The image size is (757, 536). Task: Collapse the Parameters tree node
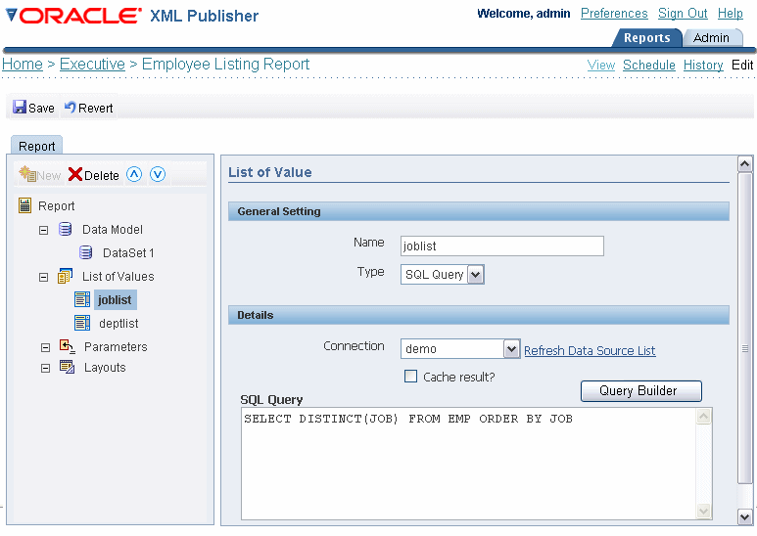[45, 347]
